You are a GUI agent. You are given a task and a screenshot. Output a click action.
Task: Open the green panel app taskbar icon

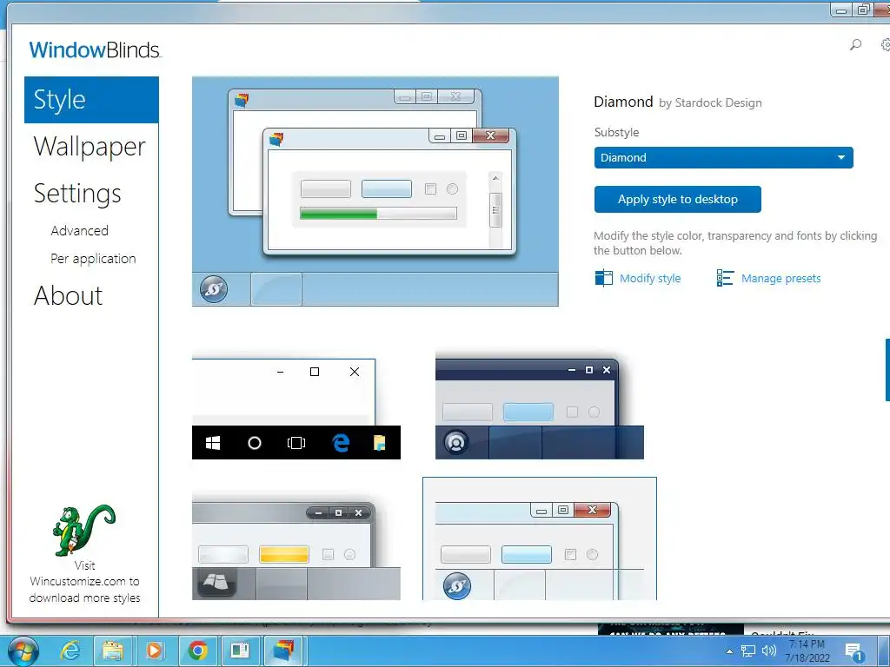[x=240, y=651]
